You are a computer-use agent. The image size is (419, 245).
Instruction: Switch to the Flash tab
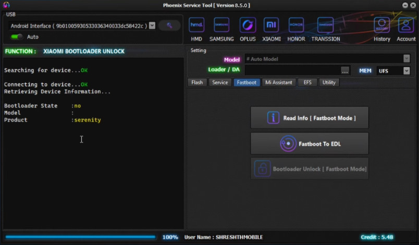(x=197, y=82)
